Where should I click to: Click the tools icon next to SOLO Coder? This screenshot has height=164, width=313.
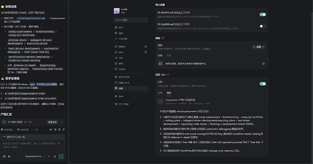24,137
